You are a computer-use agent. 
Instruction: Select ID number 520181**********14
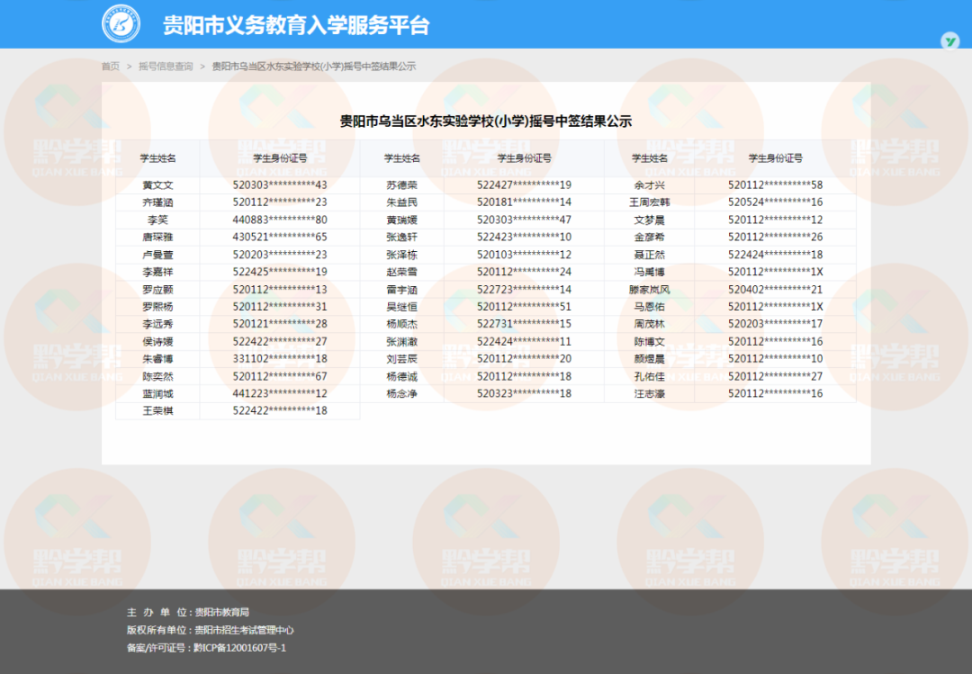(524, 202)
